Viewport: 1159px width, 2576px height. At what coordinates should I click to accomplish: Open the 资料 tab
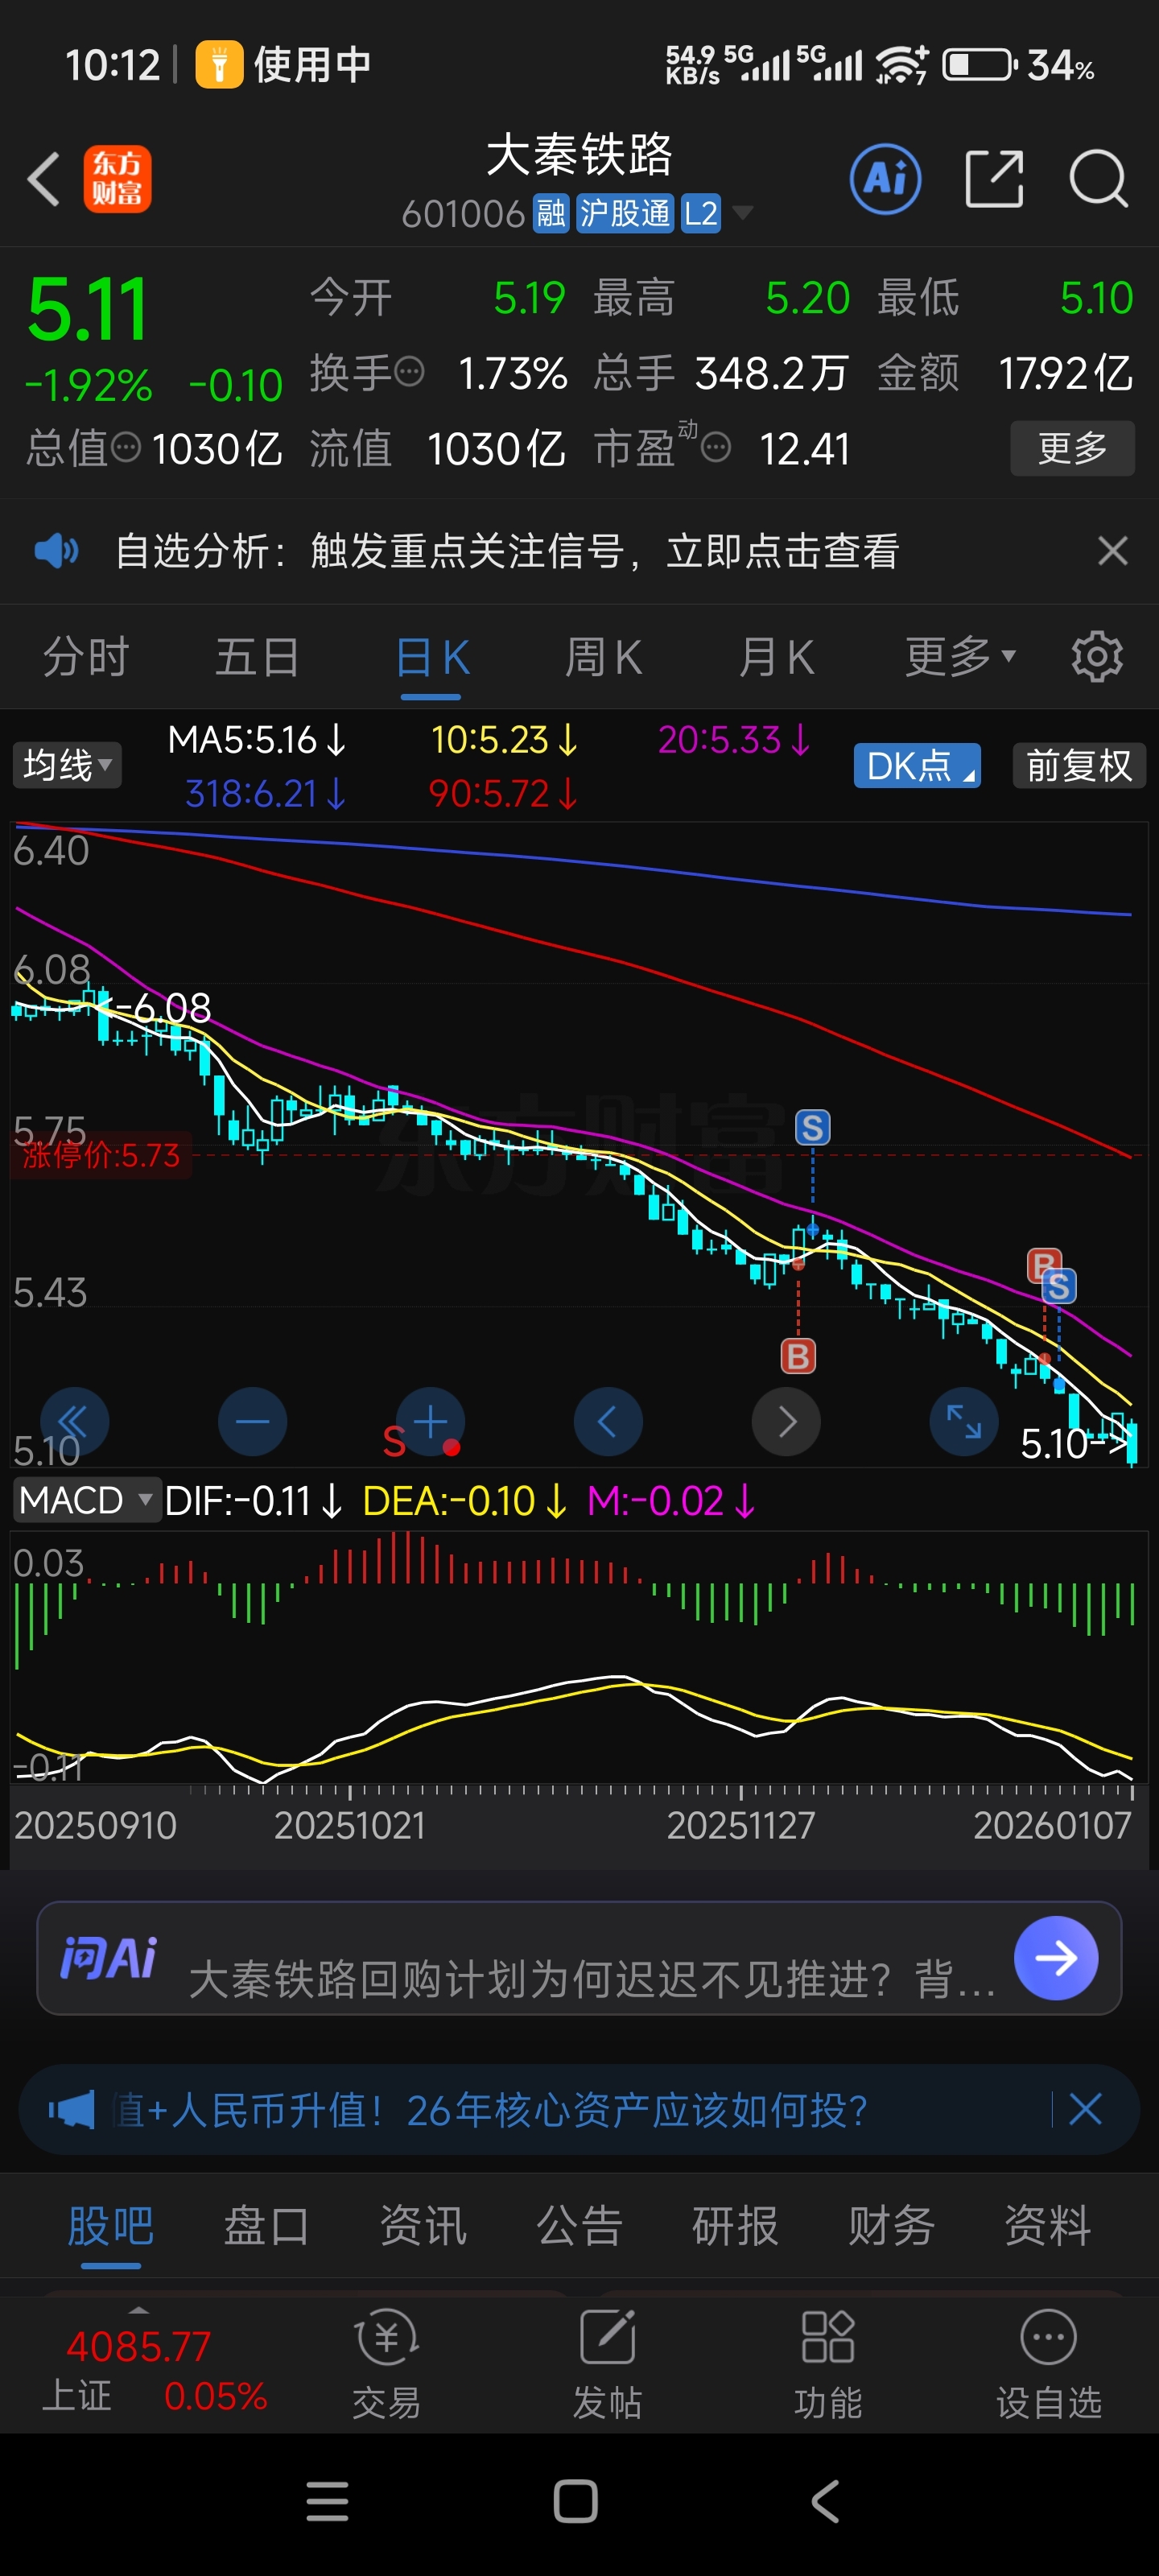coord(1047,2226)
